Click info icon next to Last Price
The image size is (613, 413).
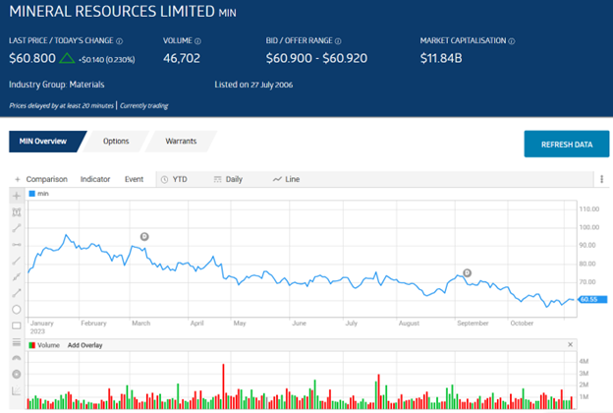pos(120,41)
